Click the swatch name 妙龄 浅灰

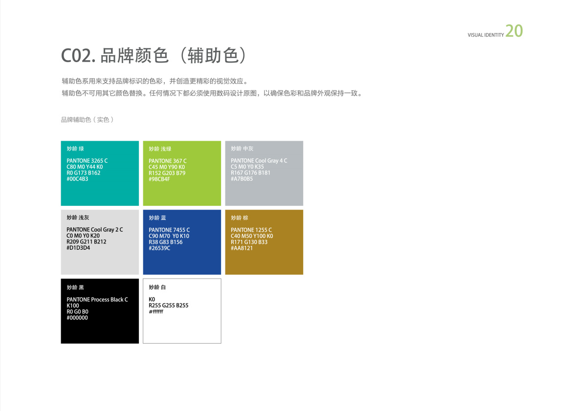[x=78, y=217]
